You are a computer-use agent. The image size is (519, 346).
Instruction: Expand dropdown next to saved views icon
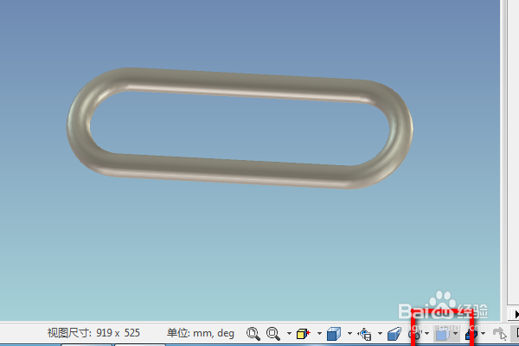click(x=380, y=333)
